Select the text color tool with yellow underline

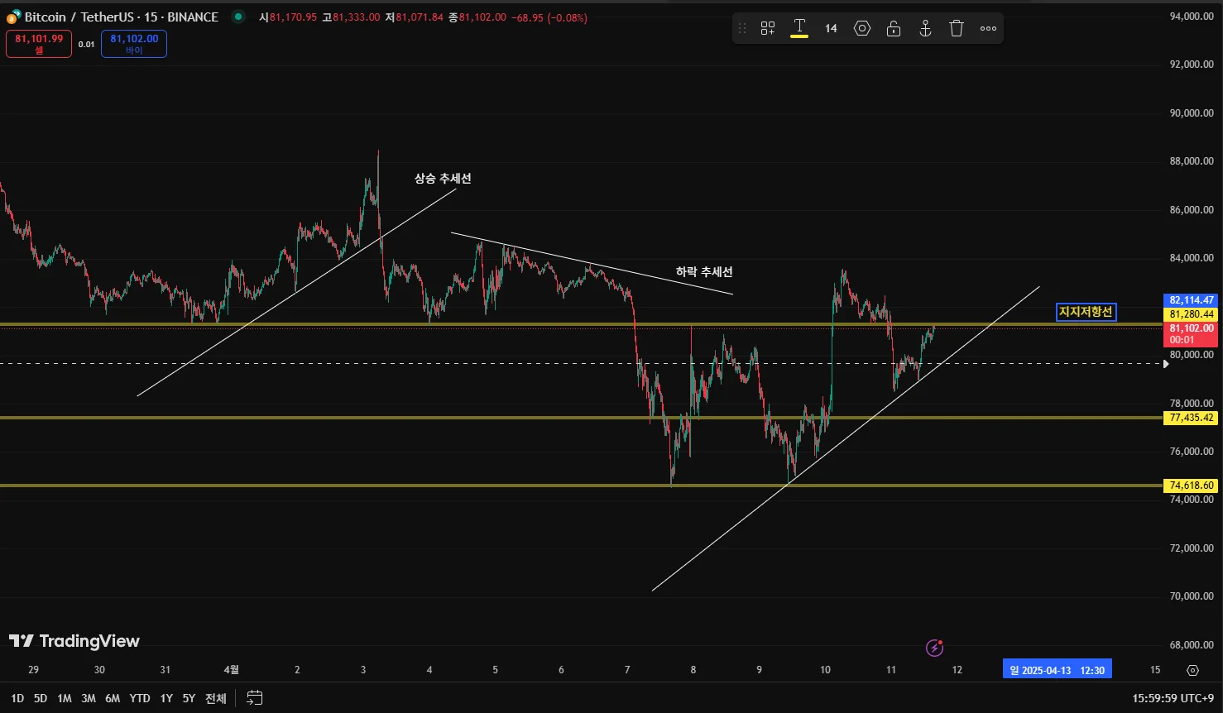(x=799, y=28)
